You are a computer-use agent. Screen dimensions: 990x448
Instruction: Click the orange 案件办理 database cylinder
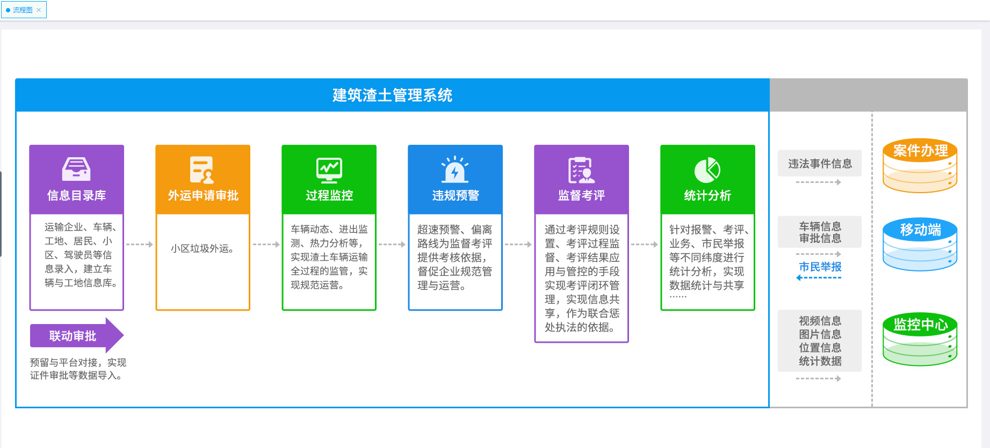(920, 166)
